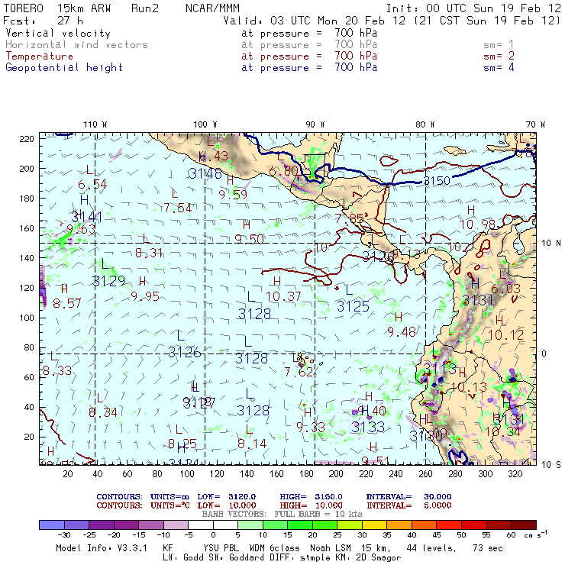Screen dimensions: 565x565
Task: Click the red '9.59' temperature value
Action: pyautogui.click(x=233, y=195)
